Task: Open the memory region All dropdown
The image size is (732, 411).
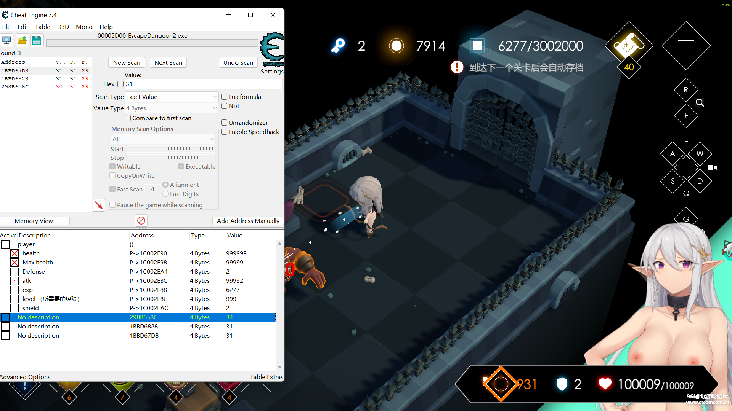Action: 163,139
